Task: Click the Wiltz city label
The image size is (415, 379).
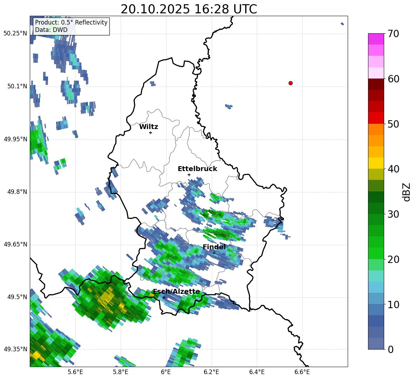Action: coord(149,127)
